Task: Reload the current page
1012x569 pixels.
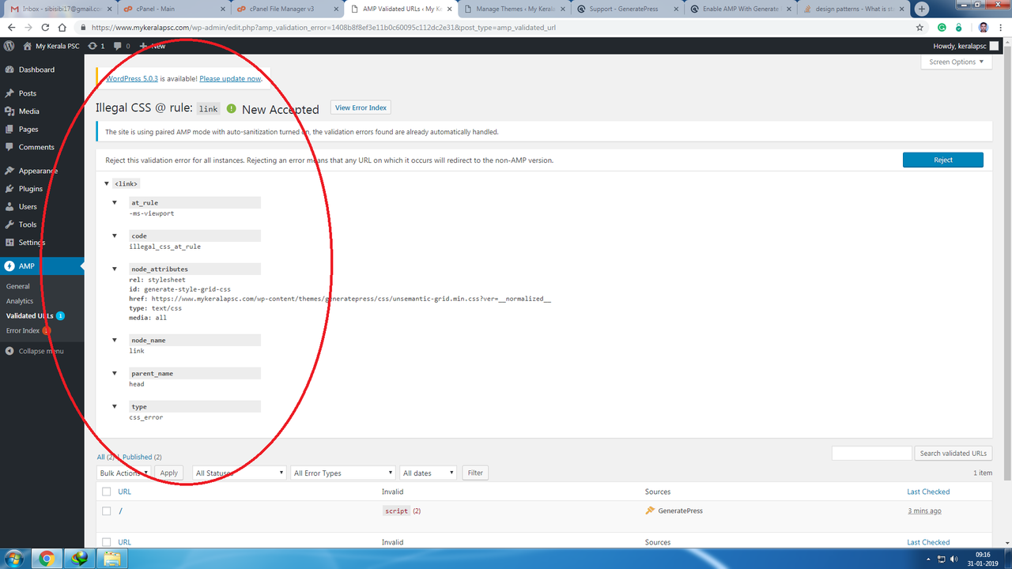Action: click(x=46, y=27)
